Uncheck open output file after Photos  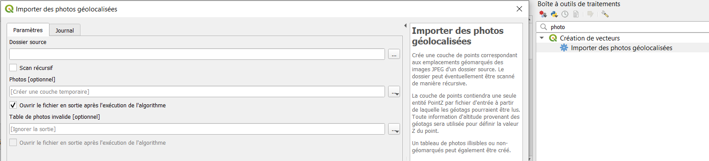click(13, 105)
